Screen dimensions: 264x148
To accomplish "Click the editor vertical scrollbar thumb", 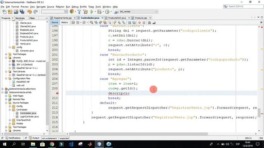I will 259,113.
